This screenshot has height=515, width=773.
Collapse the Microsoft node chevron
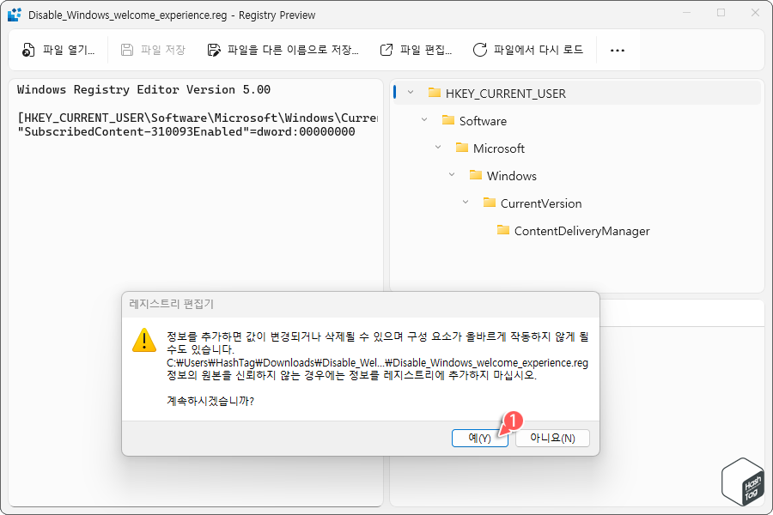point(438,148)
